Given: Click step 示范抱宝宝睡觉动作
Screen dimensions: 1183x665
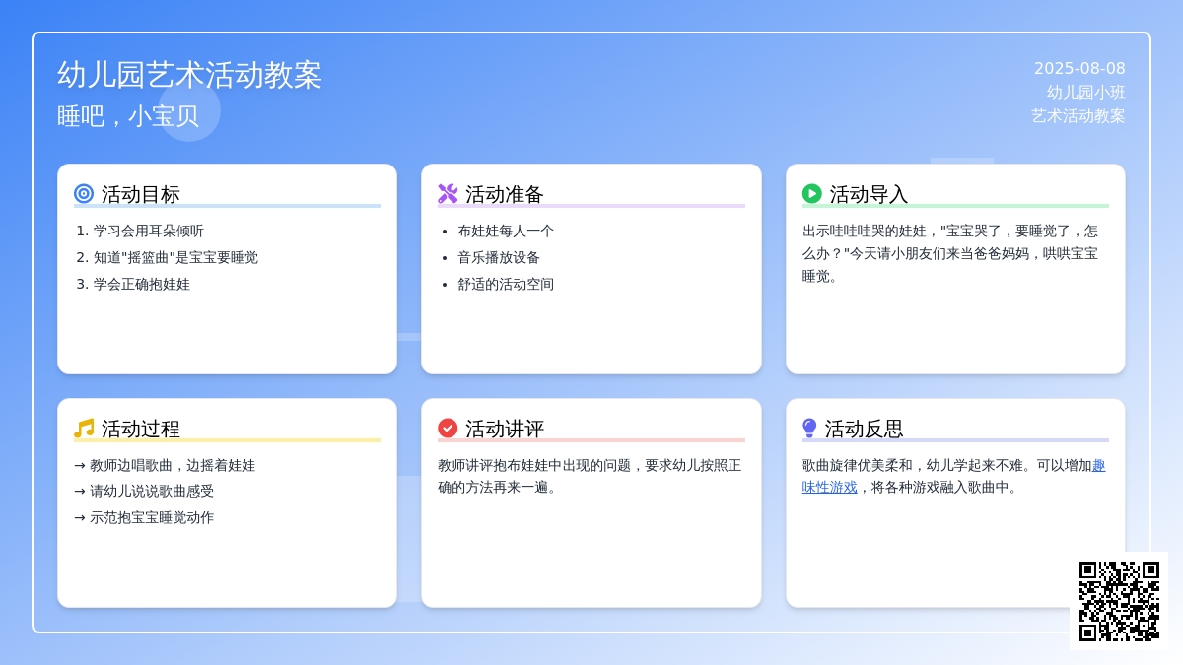Looking at the screenshot, I should (x=144, y=518).
